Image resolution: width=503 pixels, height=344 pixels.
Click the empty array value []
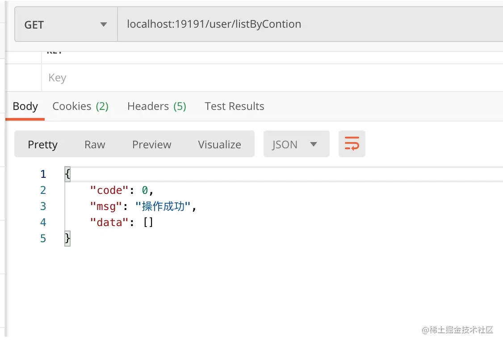coord(148,222)
